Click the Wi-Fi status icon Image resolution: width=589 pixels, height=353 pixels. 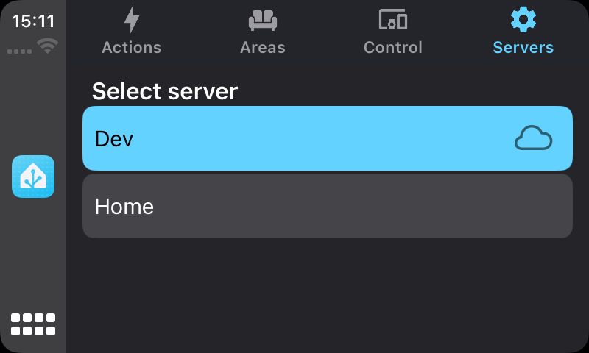coord(49,46)
